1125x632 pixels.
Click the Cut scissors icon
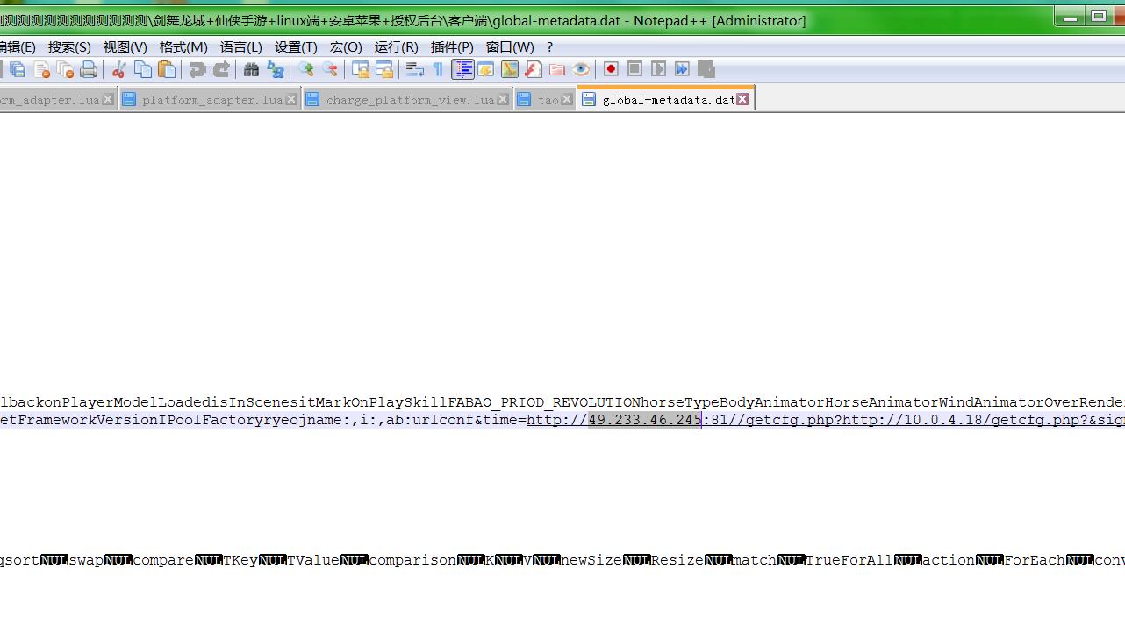pos(118,70)
